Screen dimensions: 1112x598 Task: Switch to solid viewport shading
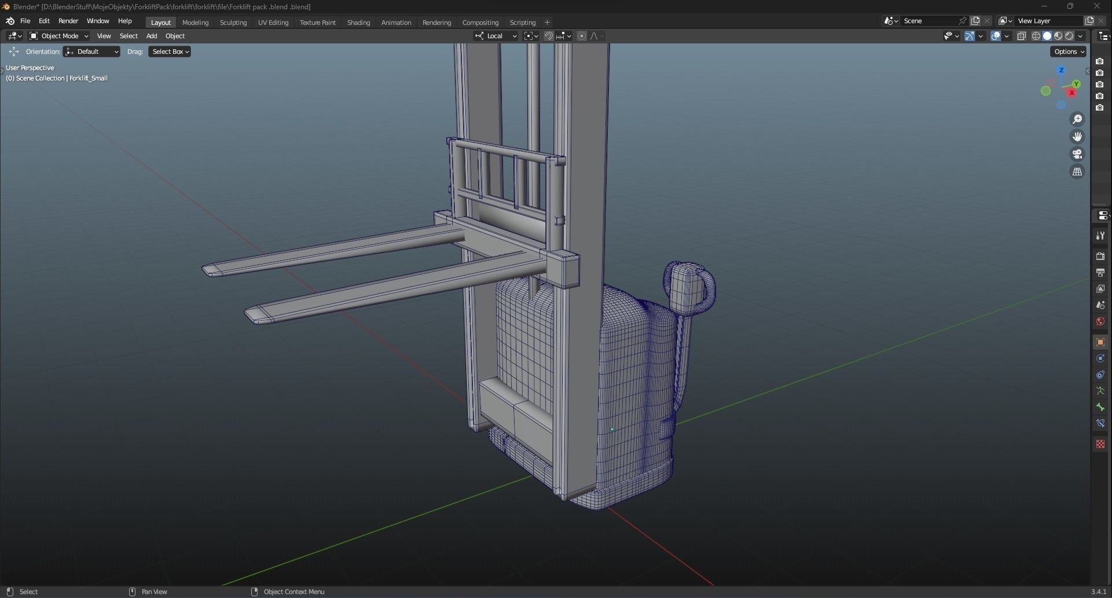pos(1047,36)
